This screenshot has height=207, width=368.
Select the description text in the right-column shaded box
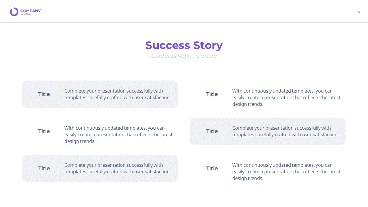click(285, 131)
